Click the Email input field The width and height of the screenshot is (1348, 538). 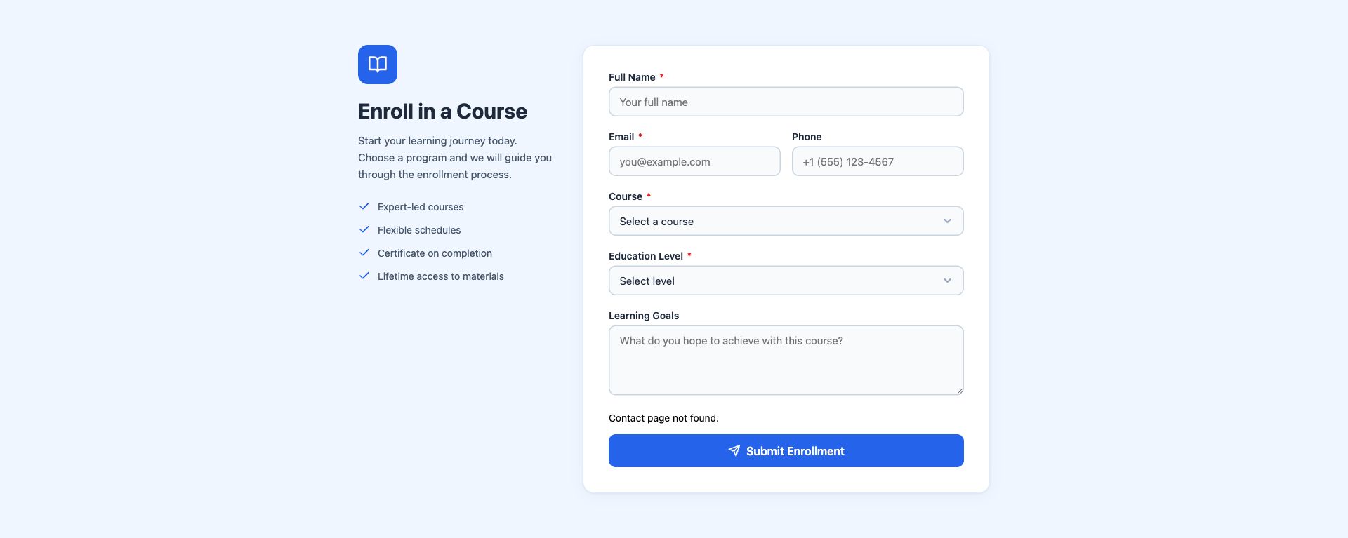pos(694,161)
